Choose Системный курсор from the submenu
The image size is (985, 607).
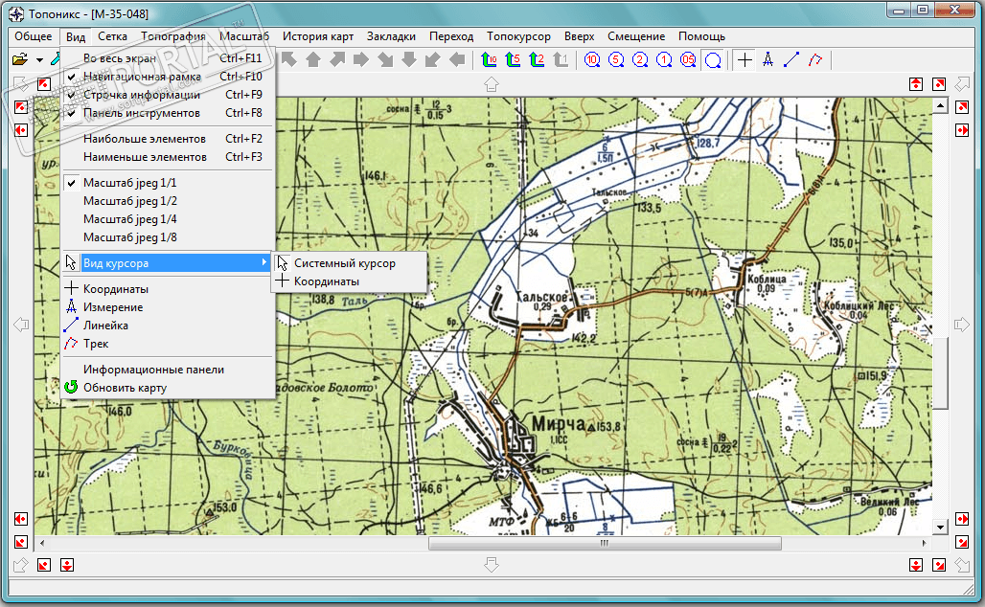(344, 263)
